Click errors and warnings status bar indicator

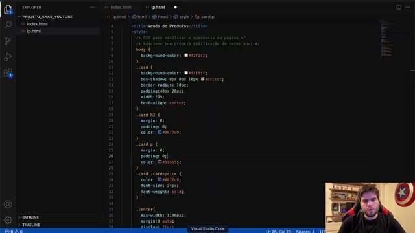[14, 231]
